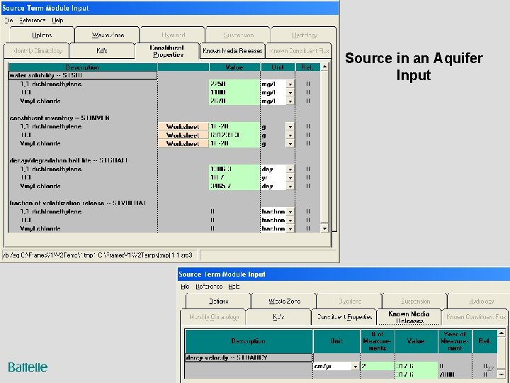Click number of measurements field for darcy velocity

pos(378,366)
